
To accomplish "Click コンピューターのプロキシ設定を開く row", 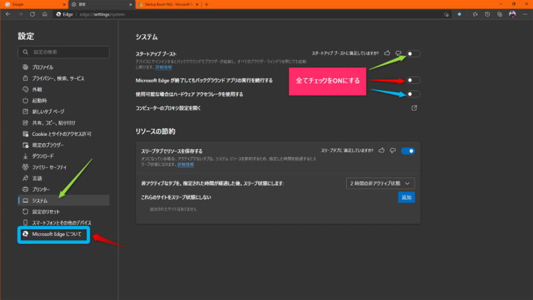I will pyautogui.click(x=278, y=108).
